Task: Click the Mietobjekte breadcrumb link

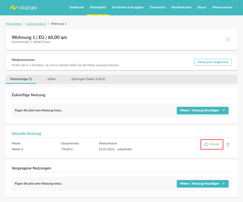Action: [14, 24]
